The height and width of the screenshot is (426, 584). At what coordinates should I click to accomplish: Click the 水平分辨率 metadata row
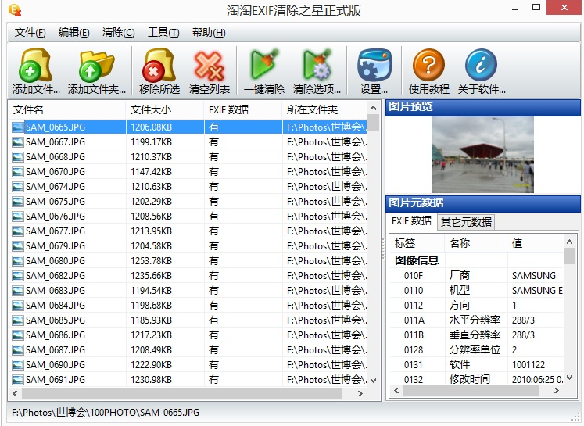pos(477,320)
